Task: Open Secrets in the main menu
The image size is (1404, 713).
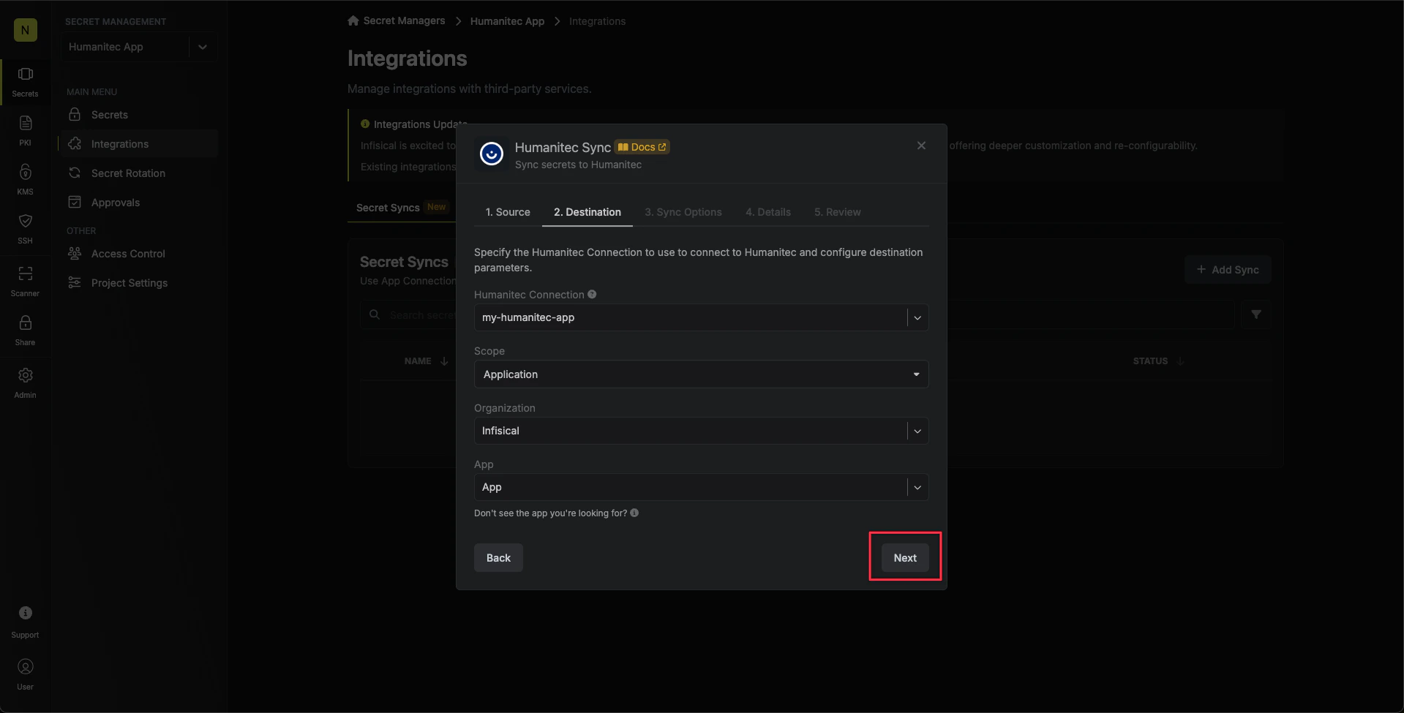Action: tap(139, 115)
